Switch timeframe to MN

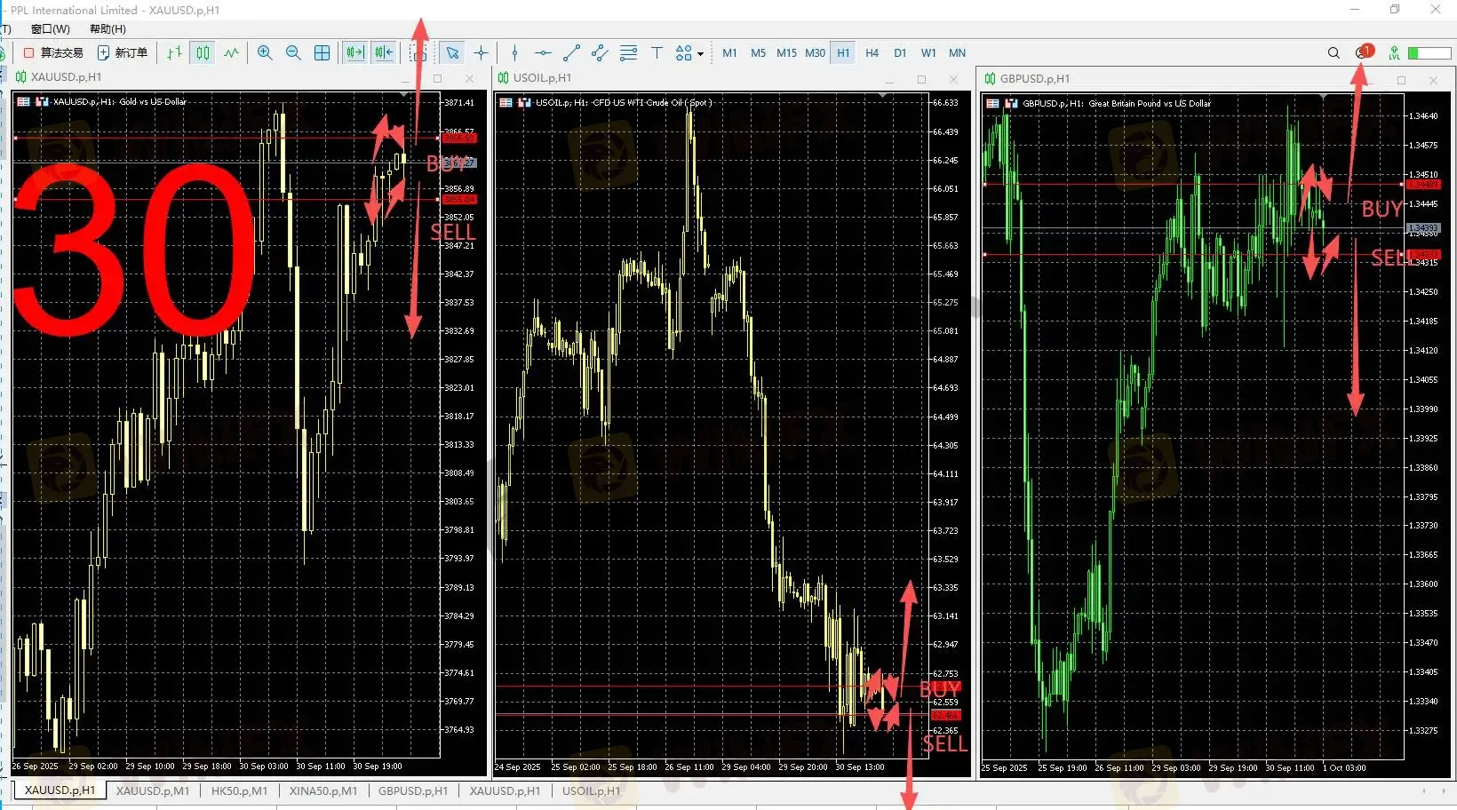click(x=957, y=53)
